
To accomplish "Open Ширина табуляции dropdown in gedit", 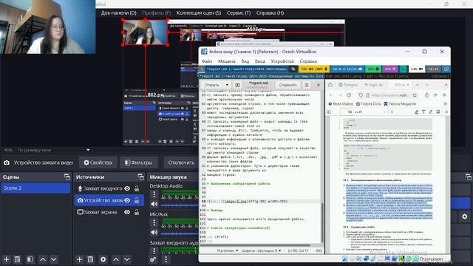I will (x=261, y=250).
